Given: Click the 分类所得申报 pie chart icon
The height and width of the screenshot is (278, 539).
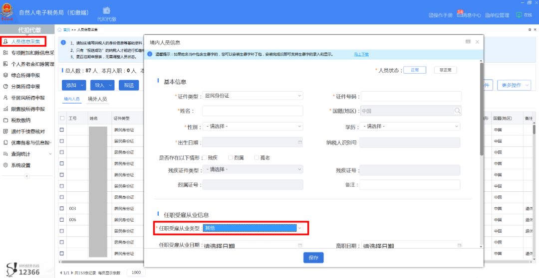Looking at the screenshot, I should [5, 87].
